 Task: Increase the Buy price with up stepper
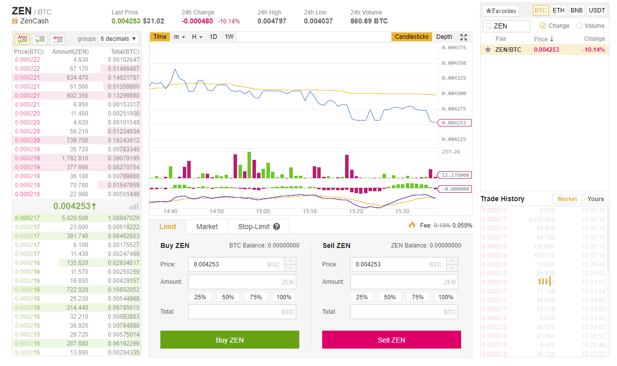click(x=290, y=261)
